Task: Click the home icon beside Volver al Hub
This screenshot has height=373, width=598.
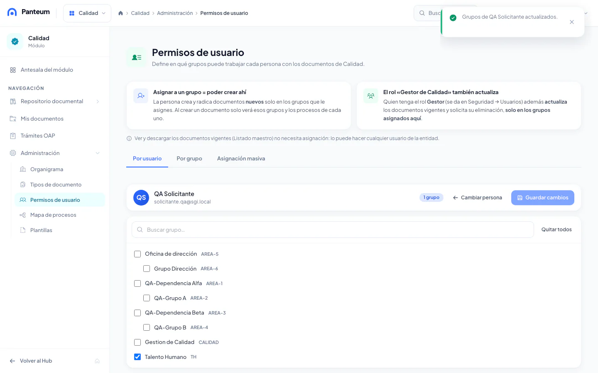Action: pos(97,361)
